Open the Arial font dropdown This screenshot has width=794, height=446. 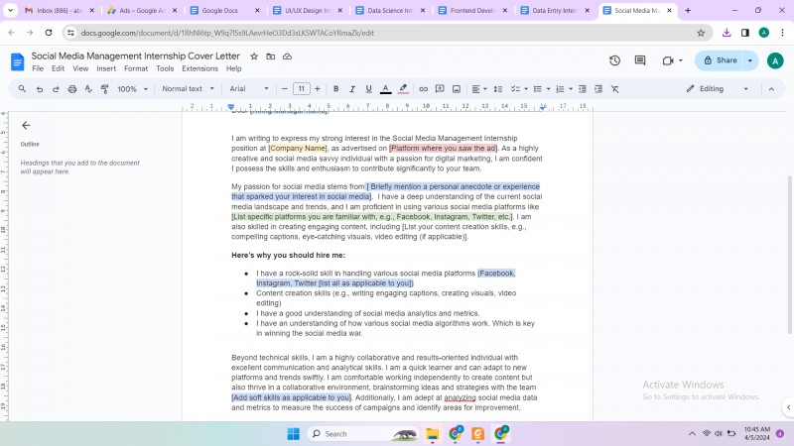(x=249, y=89)
